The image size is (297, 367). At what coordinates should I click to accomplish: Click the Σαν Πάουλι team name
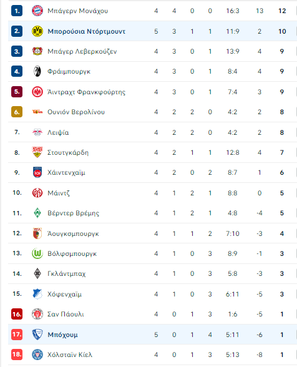click(x=66, y=314)
